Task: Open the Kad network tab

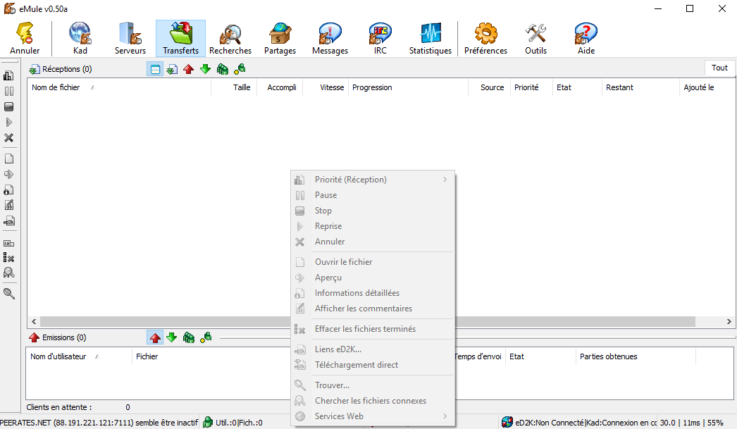Action: click(x=80, y=39)
